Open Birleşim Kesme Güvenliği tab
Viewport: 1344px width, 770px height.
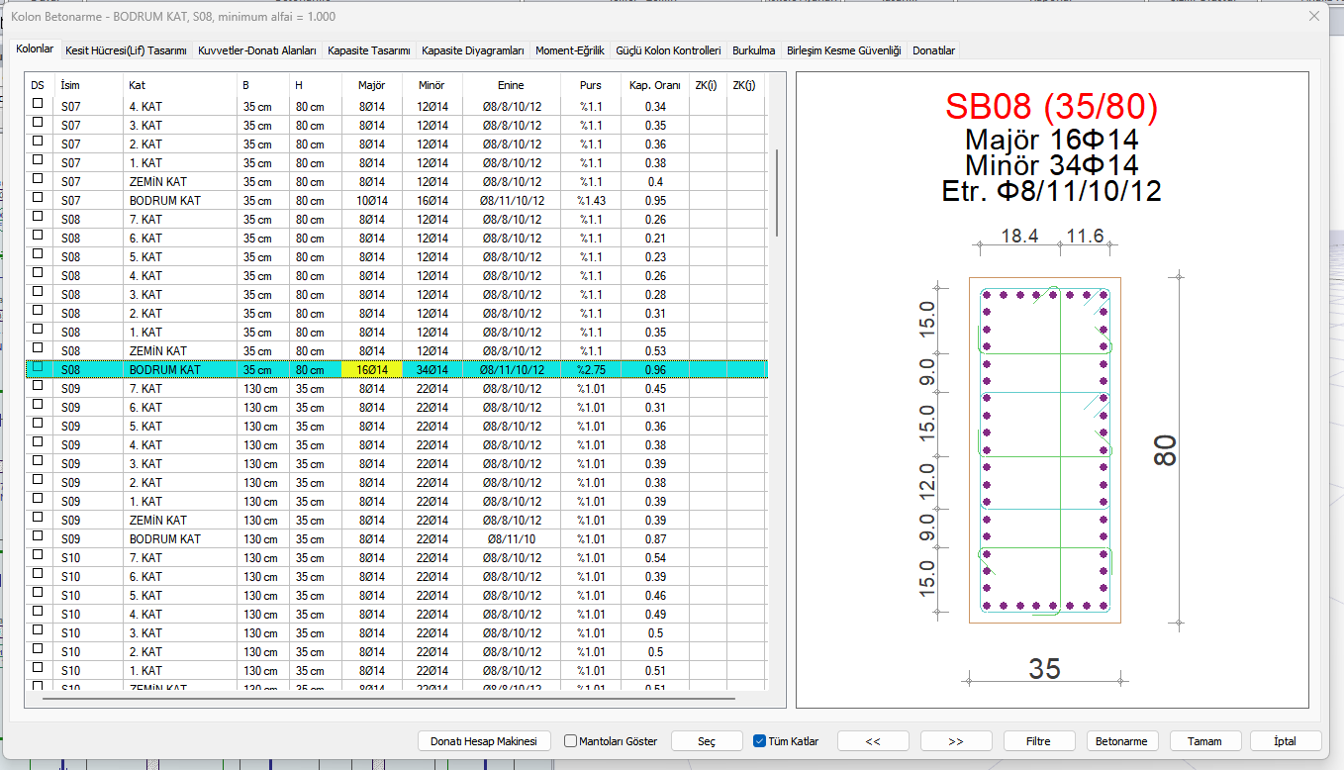pos(844,50)
